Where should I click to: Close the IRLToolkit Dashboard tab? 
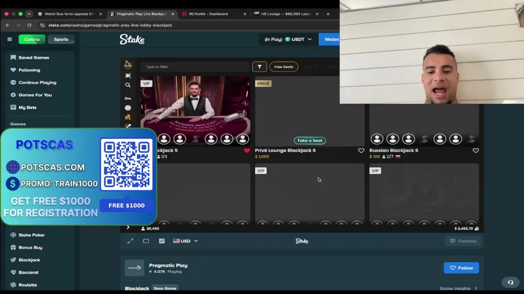pyautogui.click(x=245, y=14)
